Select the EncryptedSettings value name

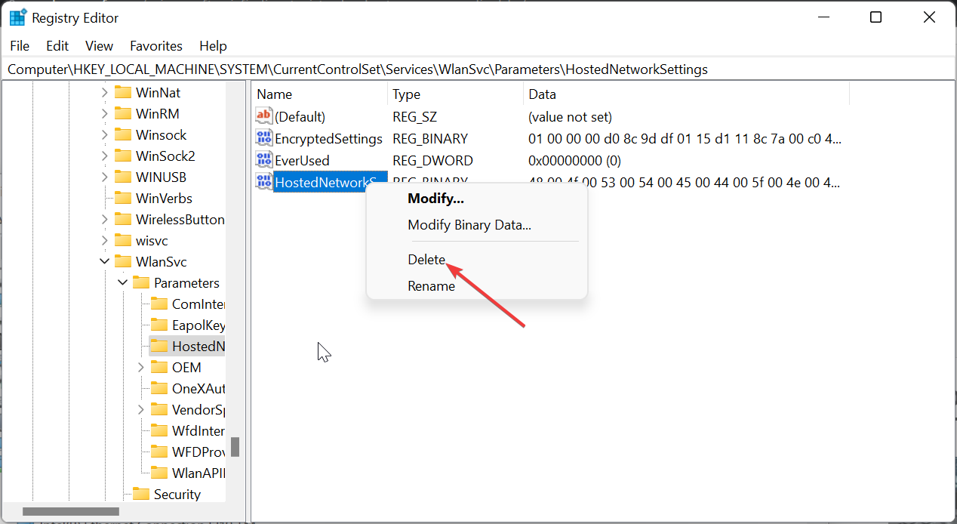pyautogui.click(x=328, y=138)
